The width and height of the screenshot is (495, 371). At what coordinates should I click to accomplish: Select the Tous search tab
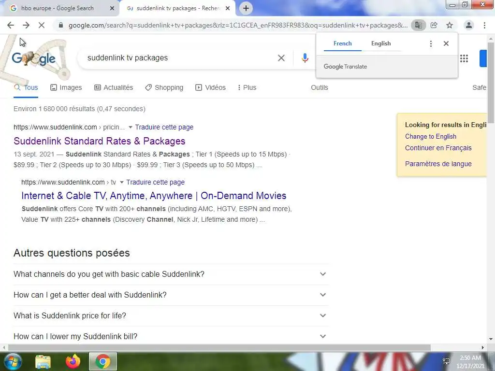click(x=26, y=87)
